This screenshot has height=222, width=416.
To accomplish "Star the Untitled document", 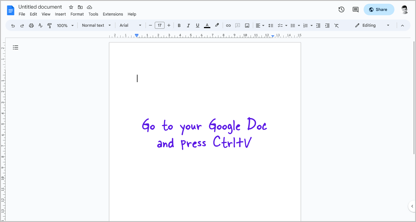I will (x=71, y=7).
